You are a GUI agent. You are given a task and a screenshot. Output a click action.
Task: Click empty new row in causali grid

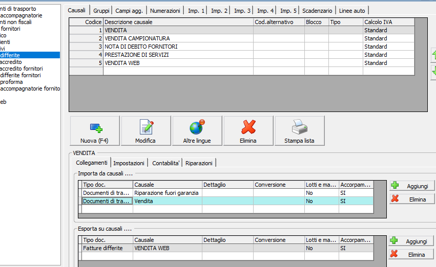(x=242, y=71)
